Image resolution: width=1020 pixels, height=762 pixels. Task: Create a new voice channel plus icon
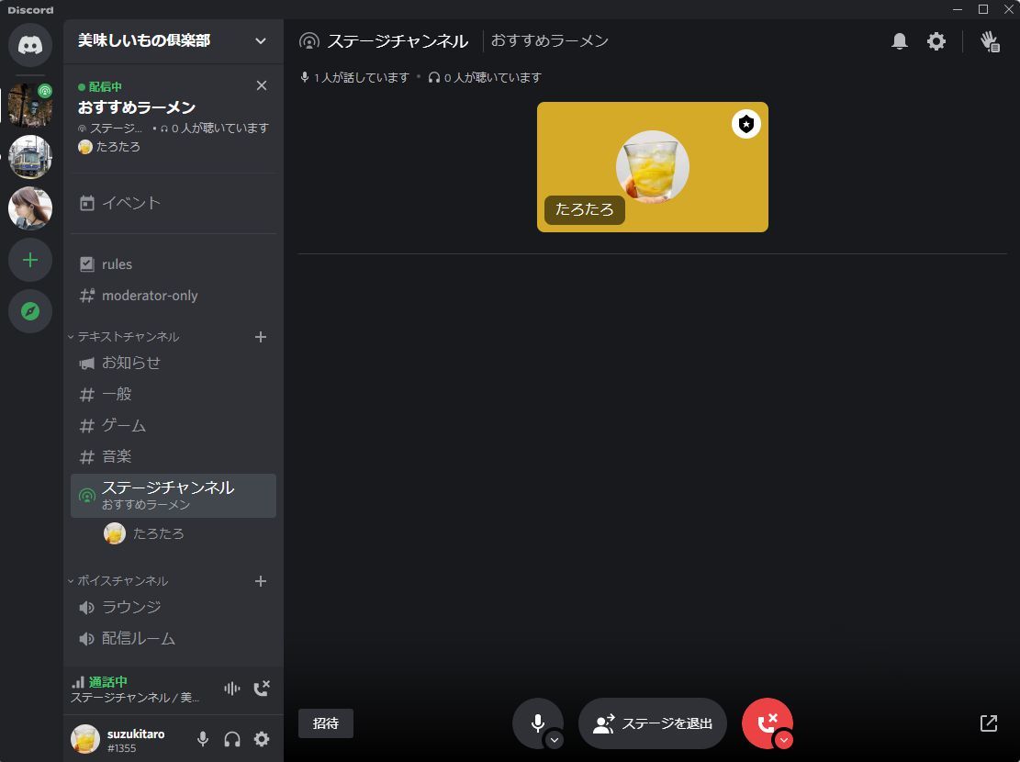click(x=260, y=581)
